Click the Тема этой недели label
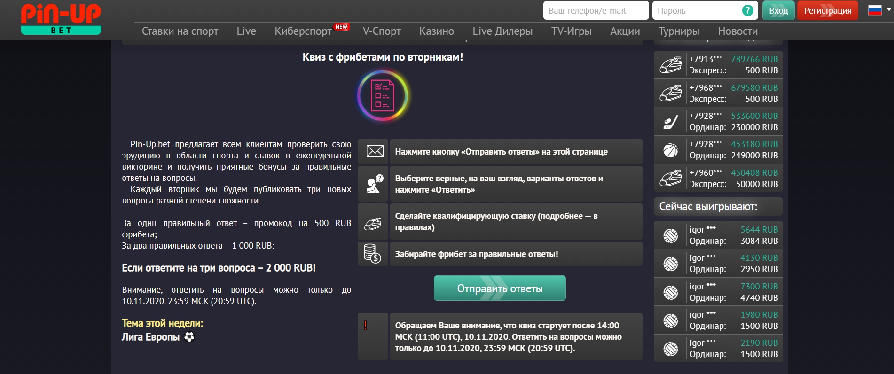Viewport: 894px width, 374px height. point(163,323)
